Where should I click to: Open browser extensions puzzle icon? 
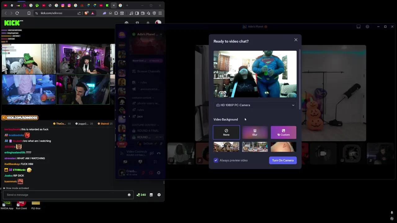coord(116,13)
